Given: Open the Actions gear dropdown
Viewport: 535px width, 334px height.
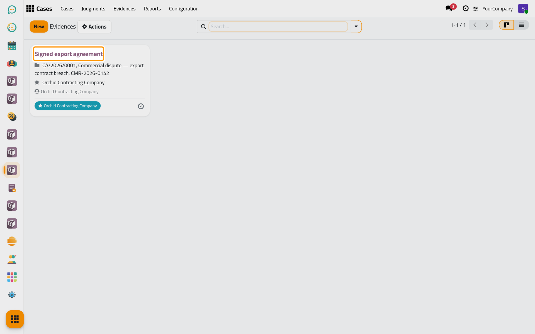Looking at the screenshot, I should coord(94,27).
